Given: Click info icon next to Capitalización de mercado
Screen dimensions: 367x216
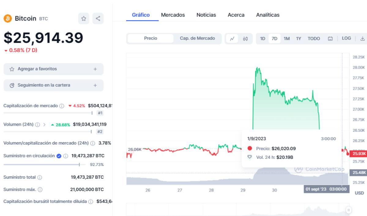Looking at the screenshot, I should point(62,106).
